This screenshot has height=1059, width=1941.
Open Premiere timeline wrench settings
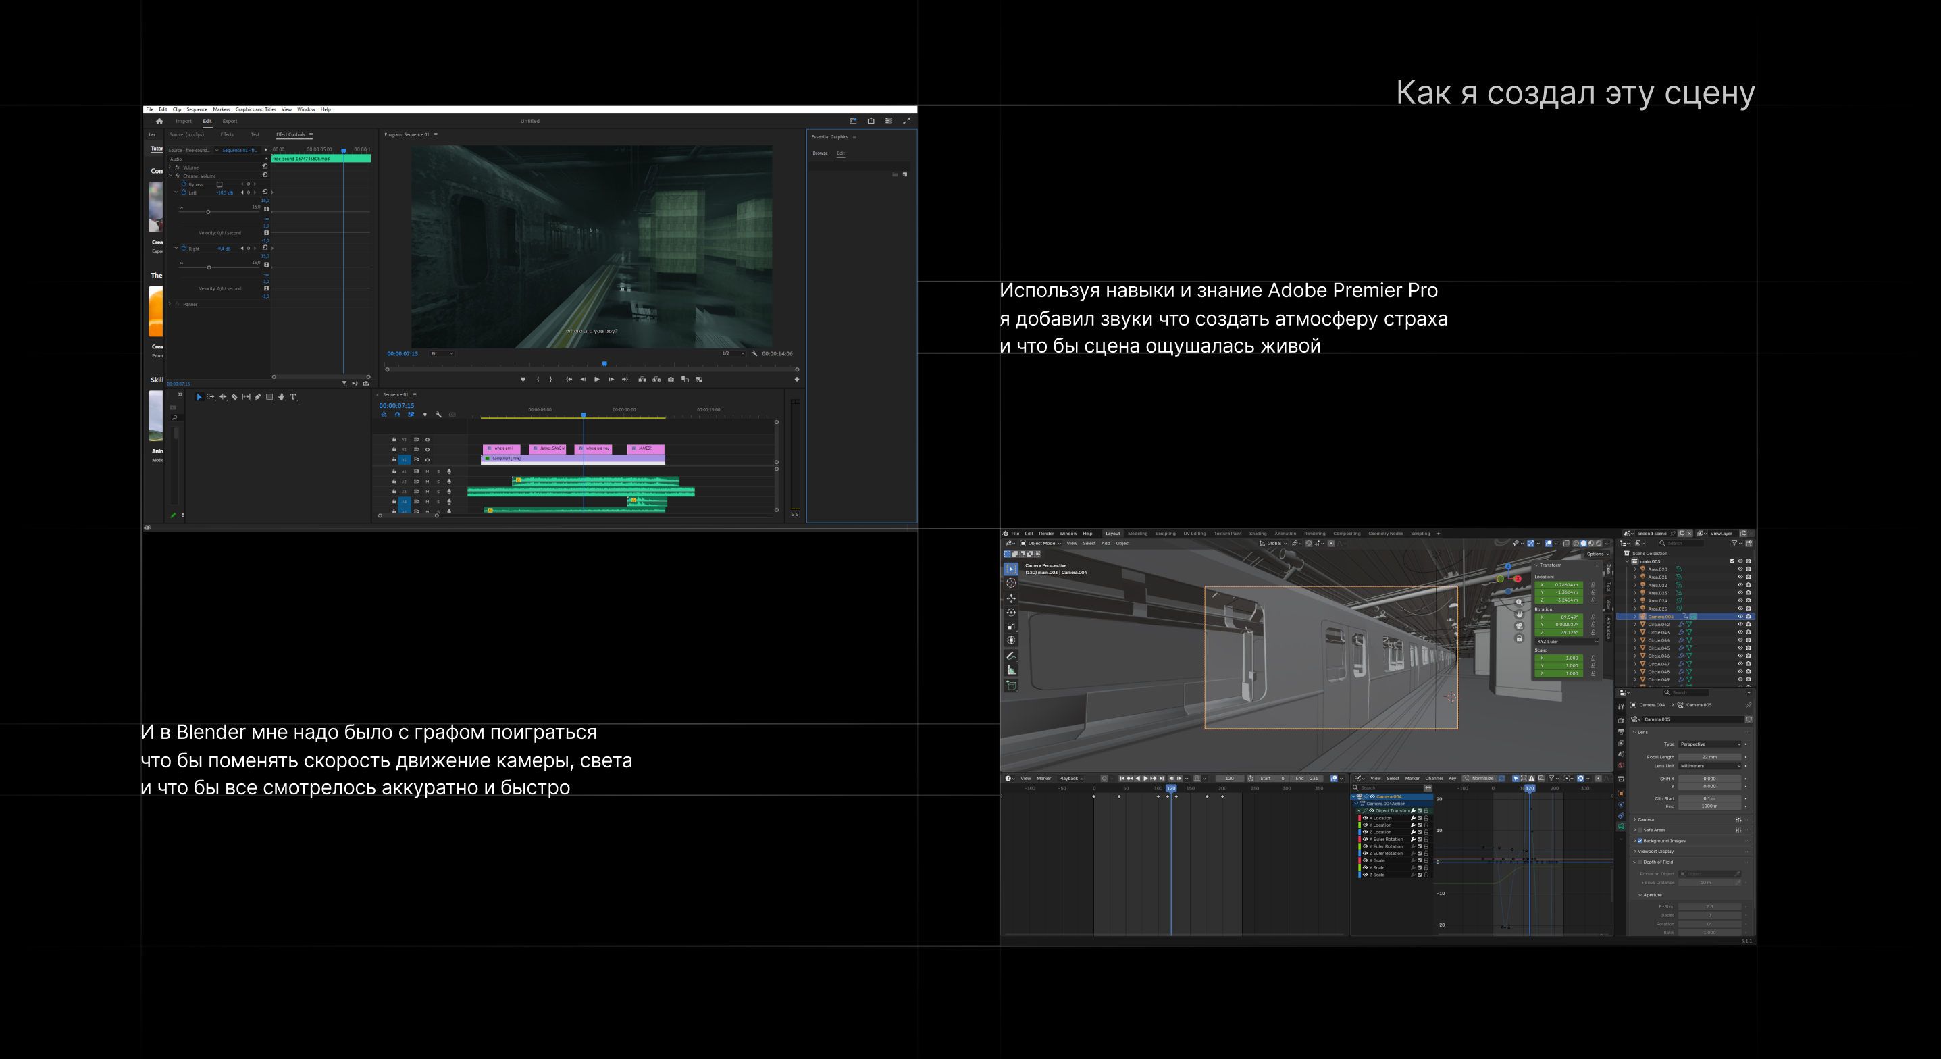[438, 415]
